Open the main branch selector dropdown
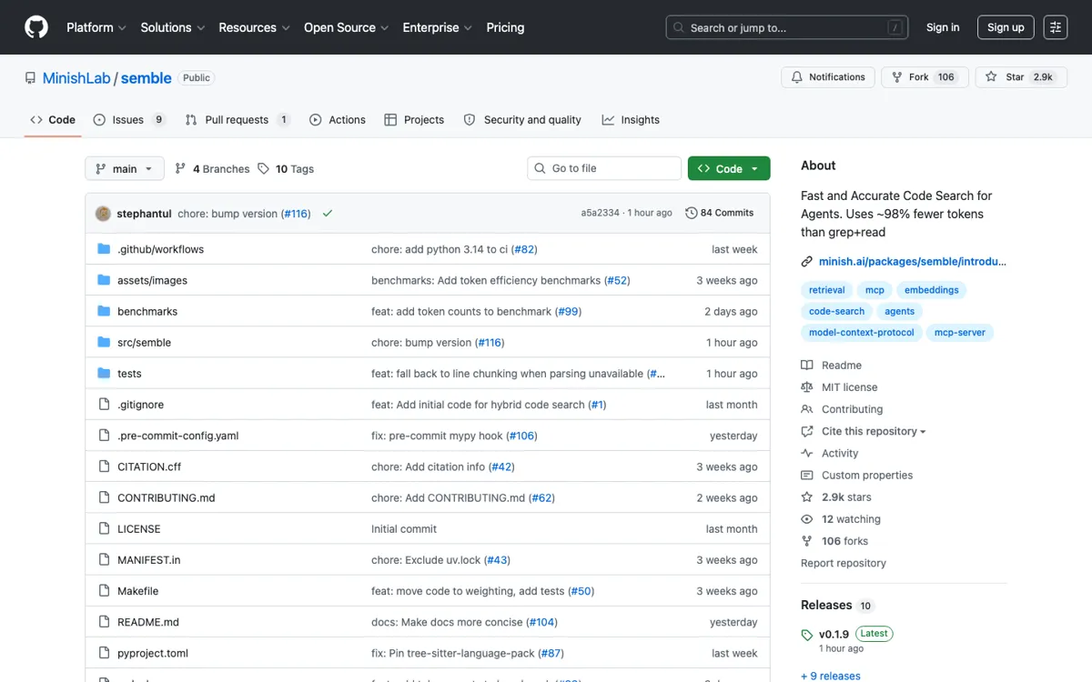 pyautogui.click(x=125, y=168)
